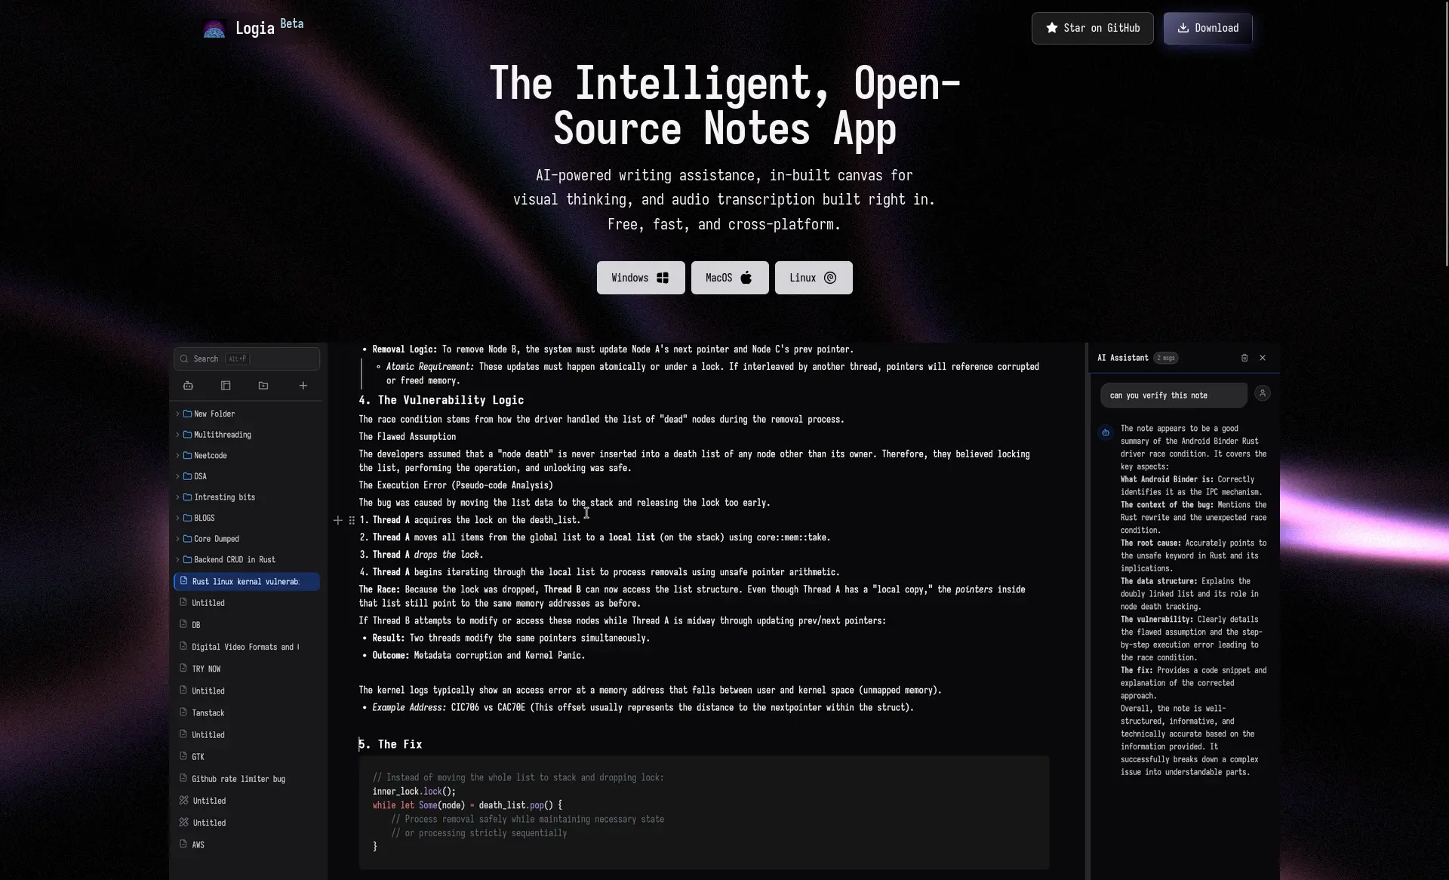Image resolution: width=1449 pixels, height=880 pixels.
Task: Click the plus icon to add note
Action: tap(303, 386)
